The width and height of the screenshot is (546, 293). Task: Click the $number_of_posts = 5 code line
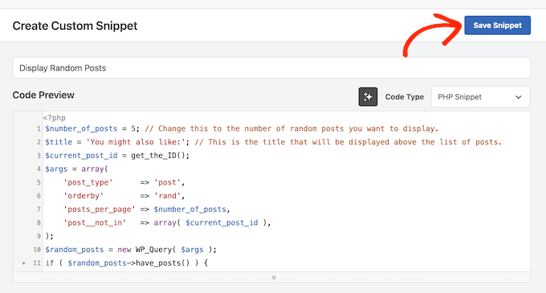[x=92, y=128]
